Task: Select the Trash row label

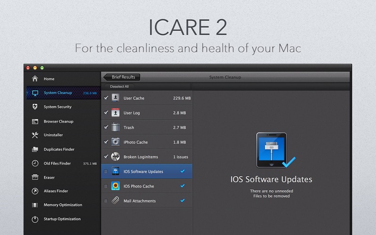Action: point(129,127)
